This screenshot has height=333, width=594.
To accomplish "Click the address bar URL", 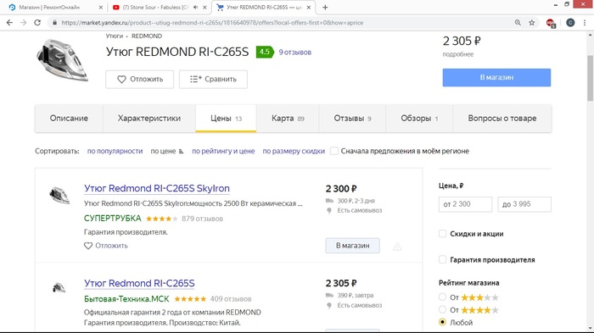I will tap(212, 23).
